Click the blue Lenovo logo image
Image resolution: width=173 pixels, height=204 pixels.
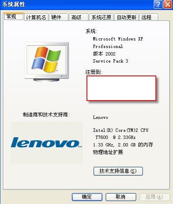pos(46,143)
